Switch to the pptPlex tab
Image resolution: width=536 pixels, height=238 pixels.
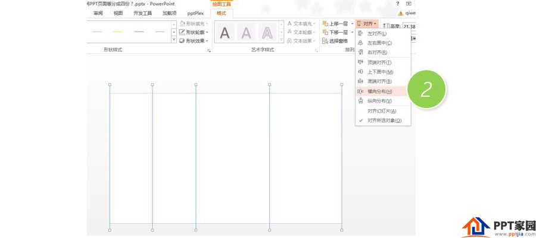click(x=195, y=13)
